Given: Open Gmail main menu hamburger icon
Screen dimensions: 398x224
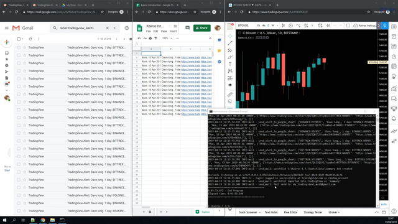Looking at the screenshot, I should coord(7,28).
